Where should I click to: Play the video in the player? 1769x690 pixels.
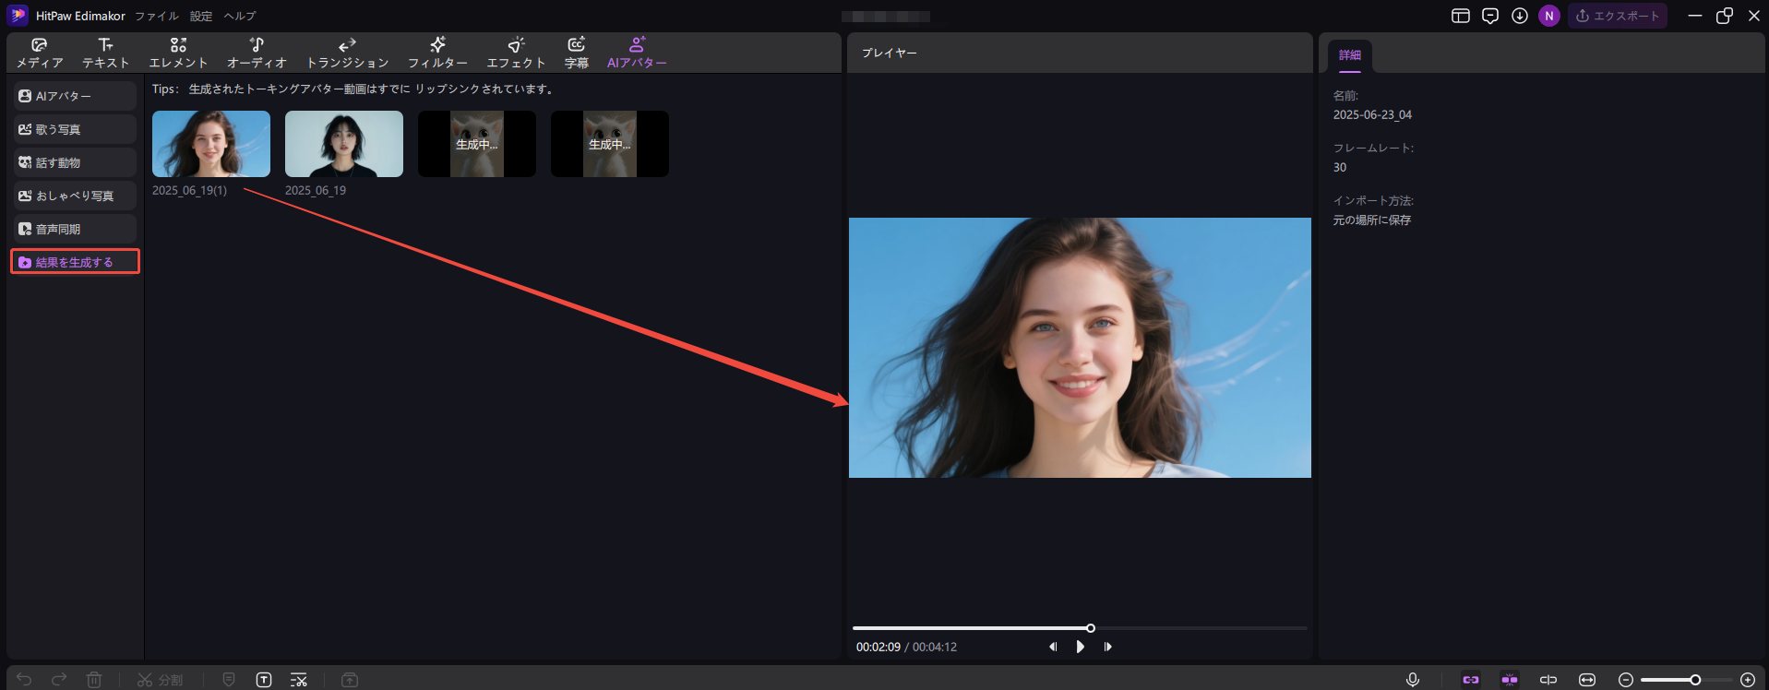[x=1081, y=647]
